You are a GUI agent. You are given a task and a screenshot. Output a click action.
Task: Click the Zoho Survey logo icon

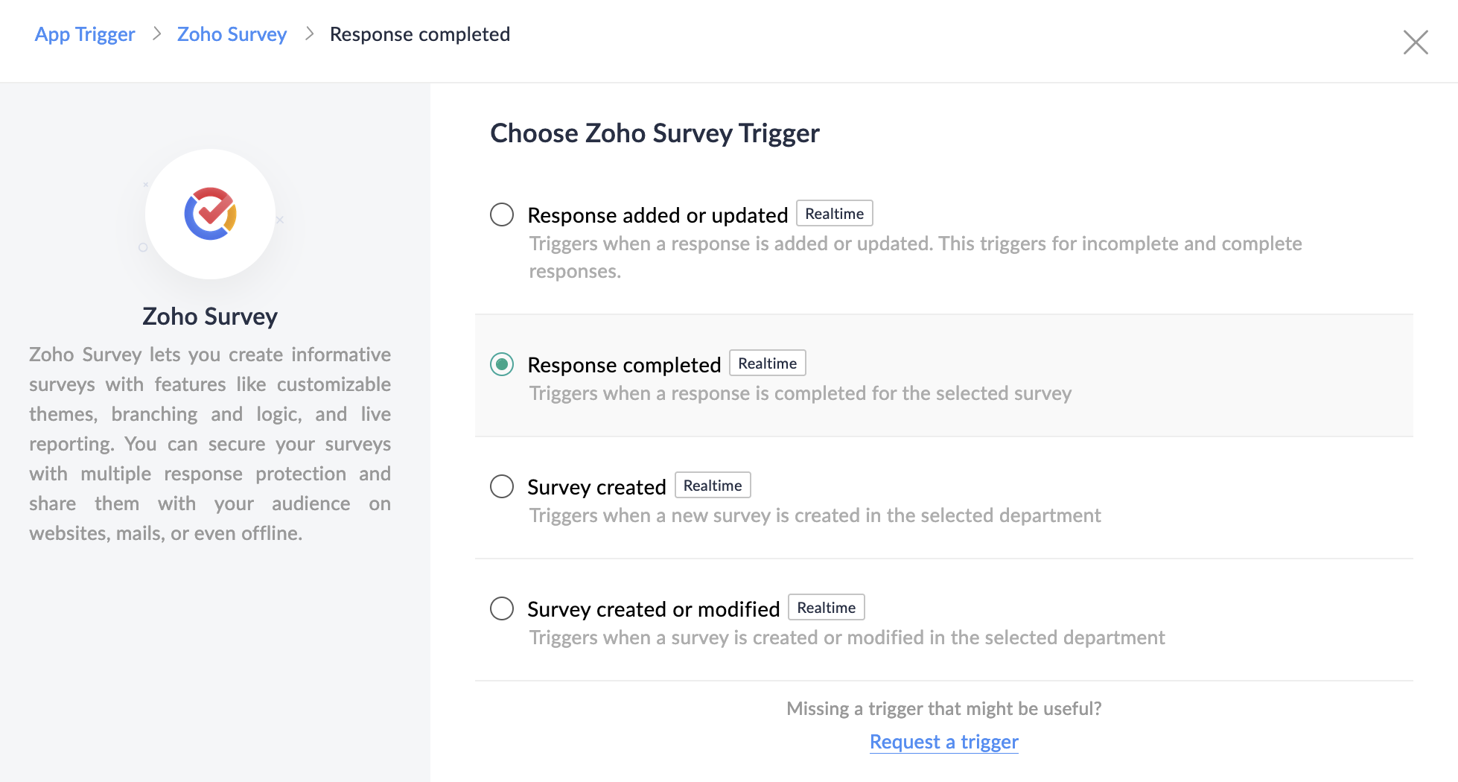[211, 214]
